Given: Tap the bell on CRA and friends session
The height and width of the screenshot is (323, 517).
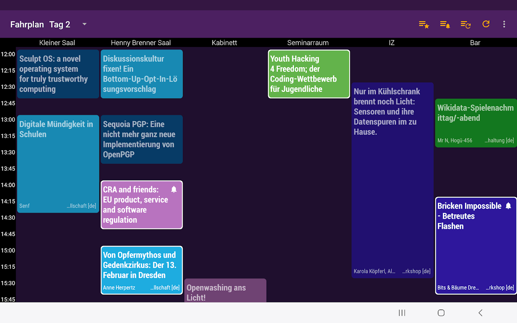Looking at the screenshot, I should pyautogui.click(x=174, y=189).
